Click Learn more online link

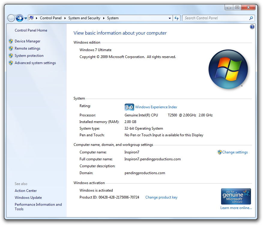[236, 208]
